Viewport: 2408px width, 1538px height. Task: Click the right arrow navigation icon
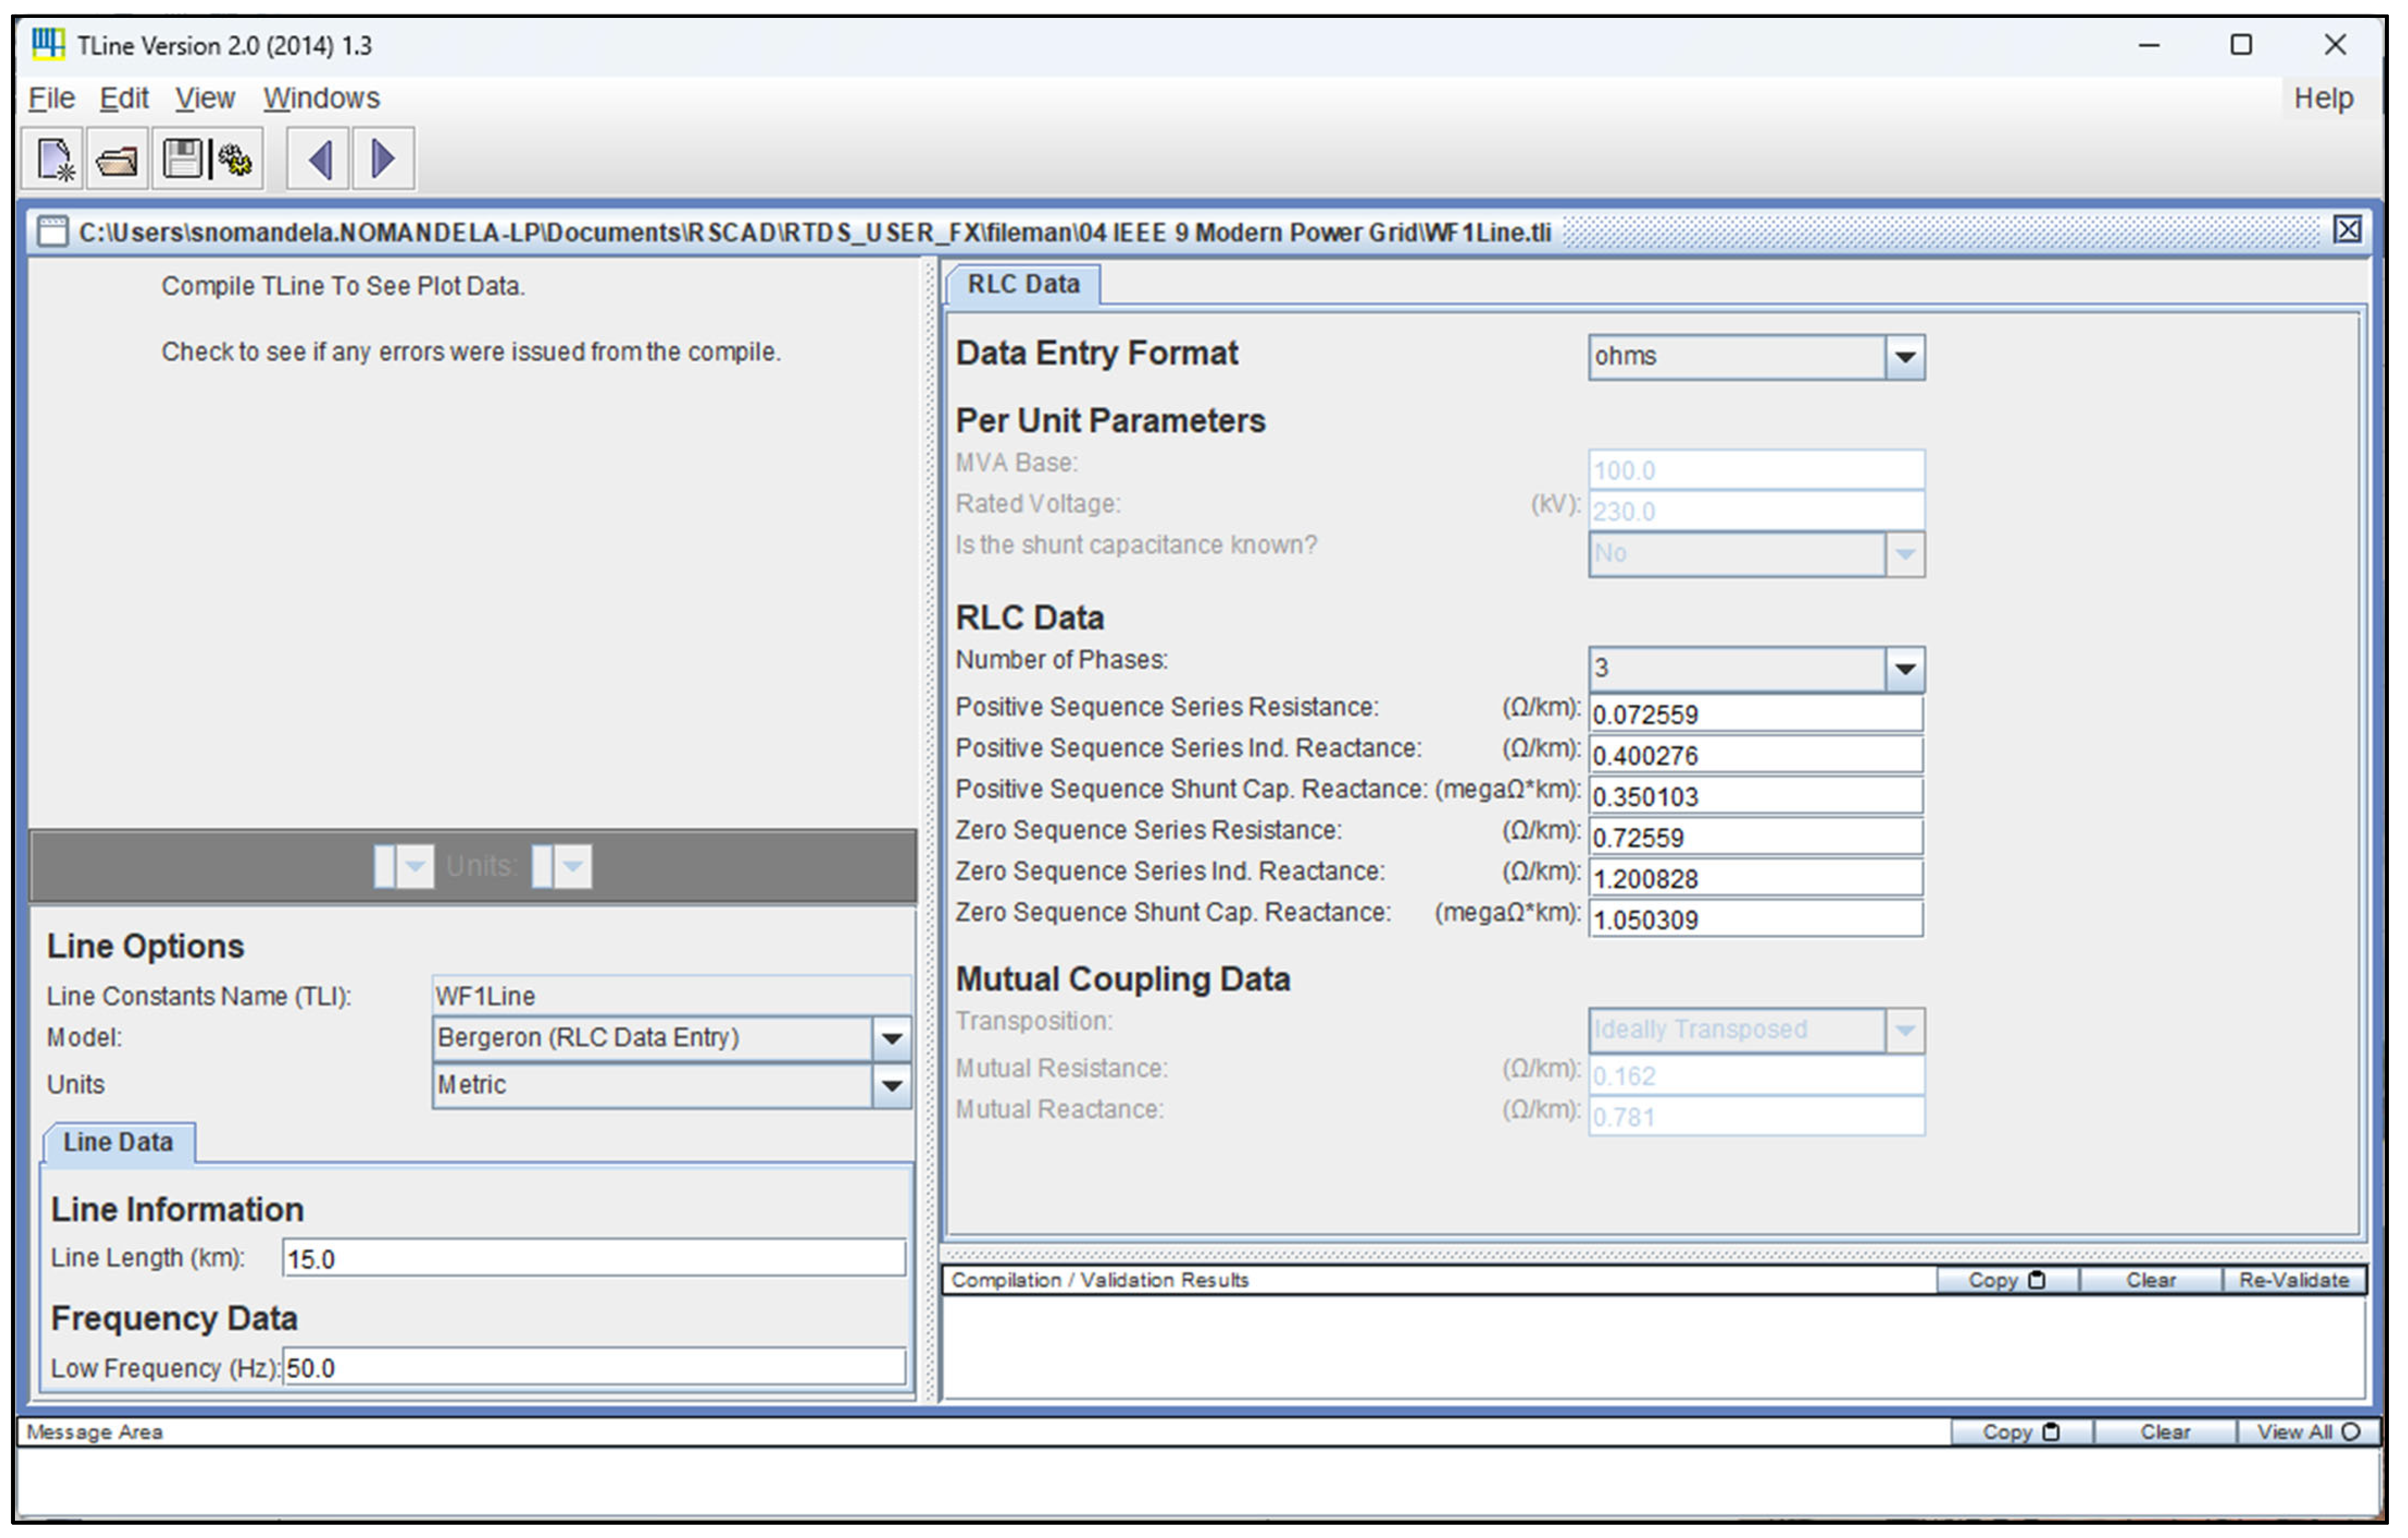click(383, 159)
